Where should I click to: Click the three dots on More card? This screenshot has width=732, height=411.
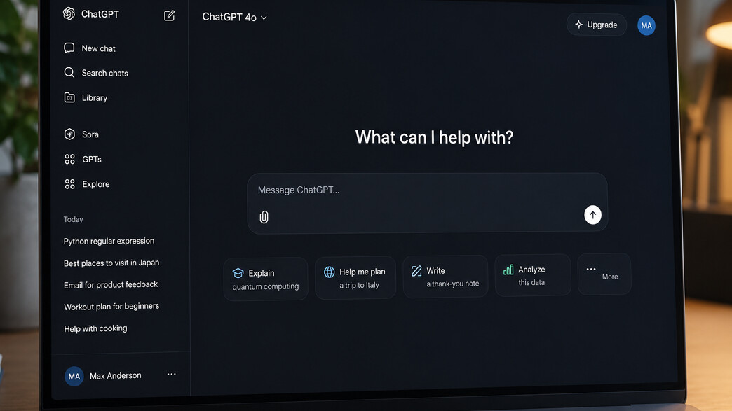pyautogui.click(x=591, y=269)
